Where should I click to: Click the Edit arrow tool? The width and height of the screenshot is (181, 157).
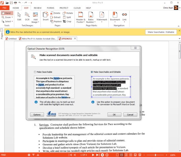[x=19, y=16]
